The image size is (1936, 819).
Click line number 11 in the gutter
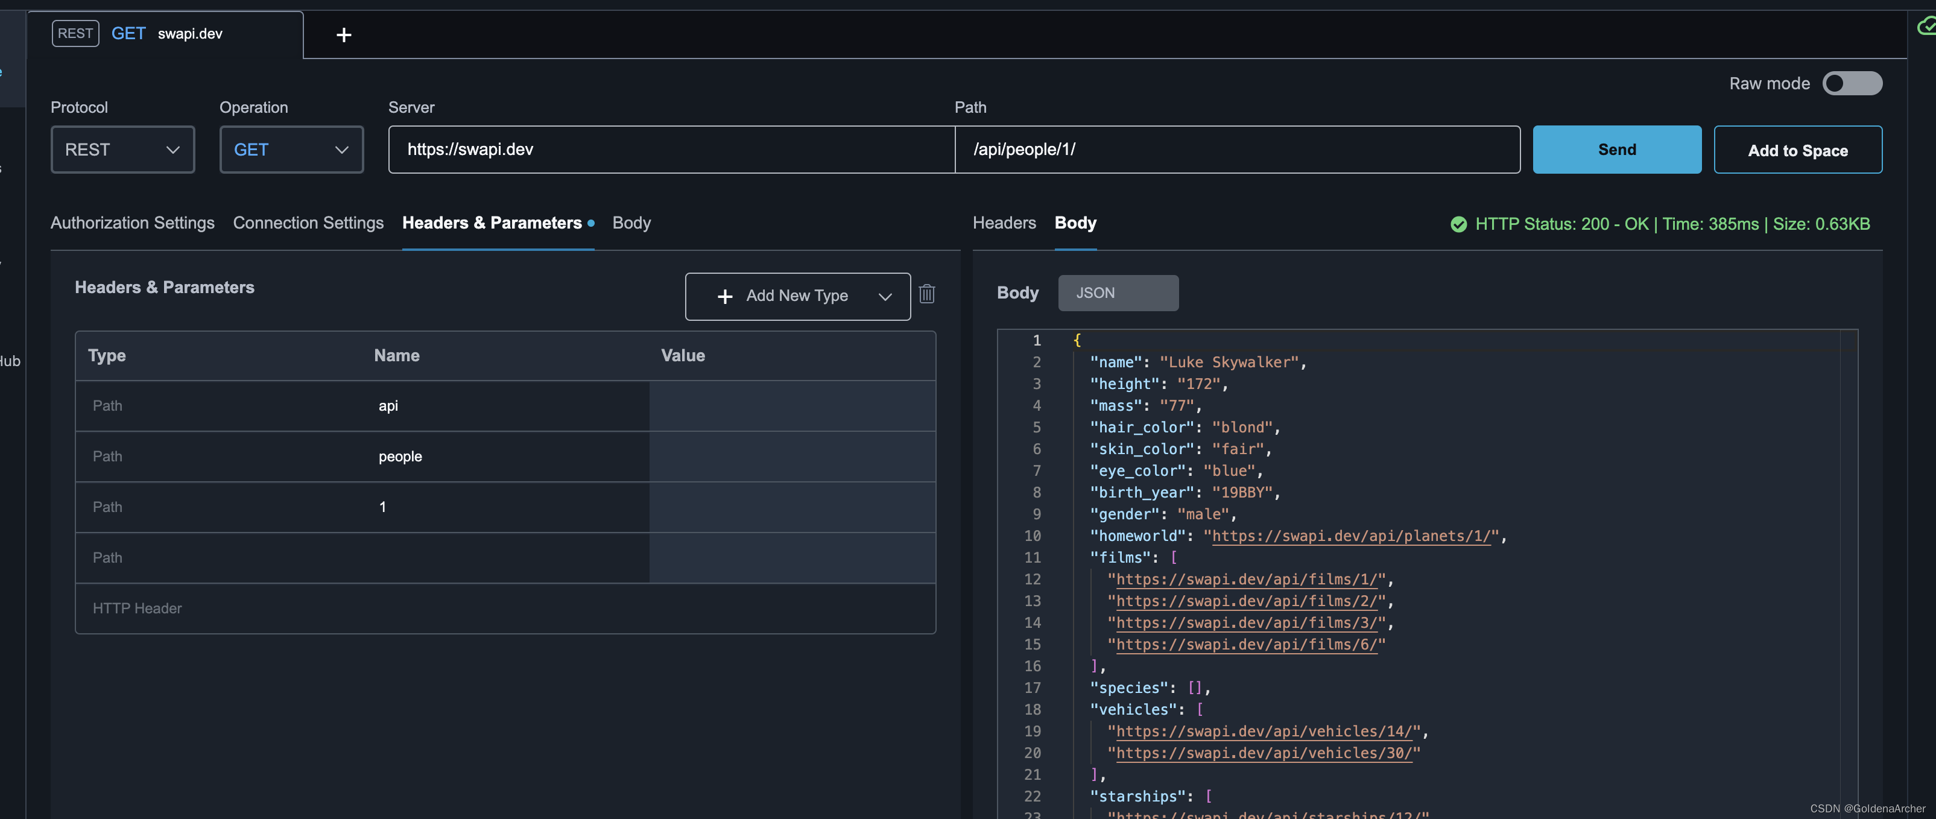1032,557
